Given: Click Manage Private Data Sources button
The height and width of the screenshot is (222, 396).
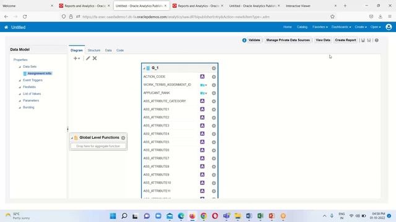Looking at the screenshot, I should [288, 40].
